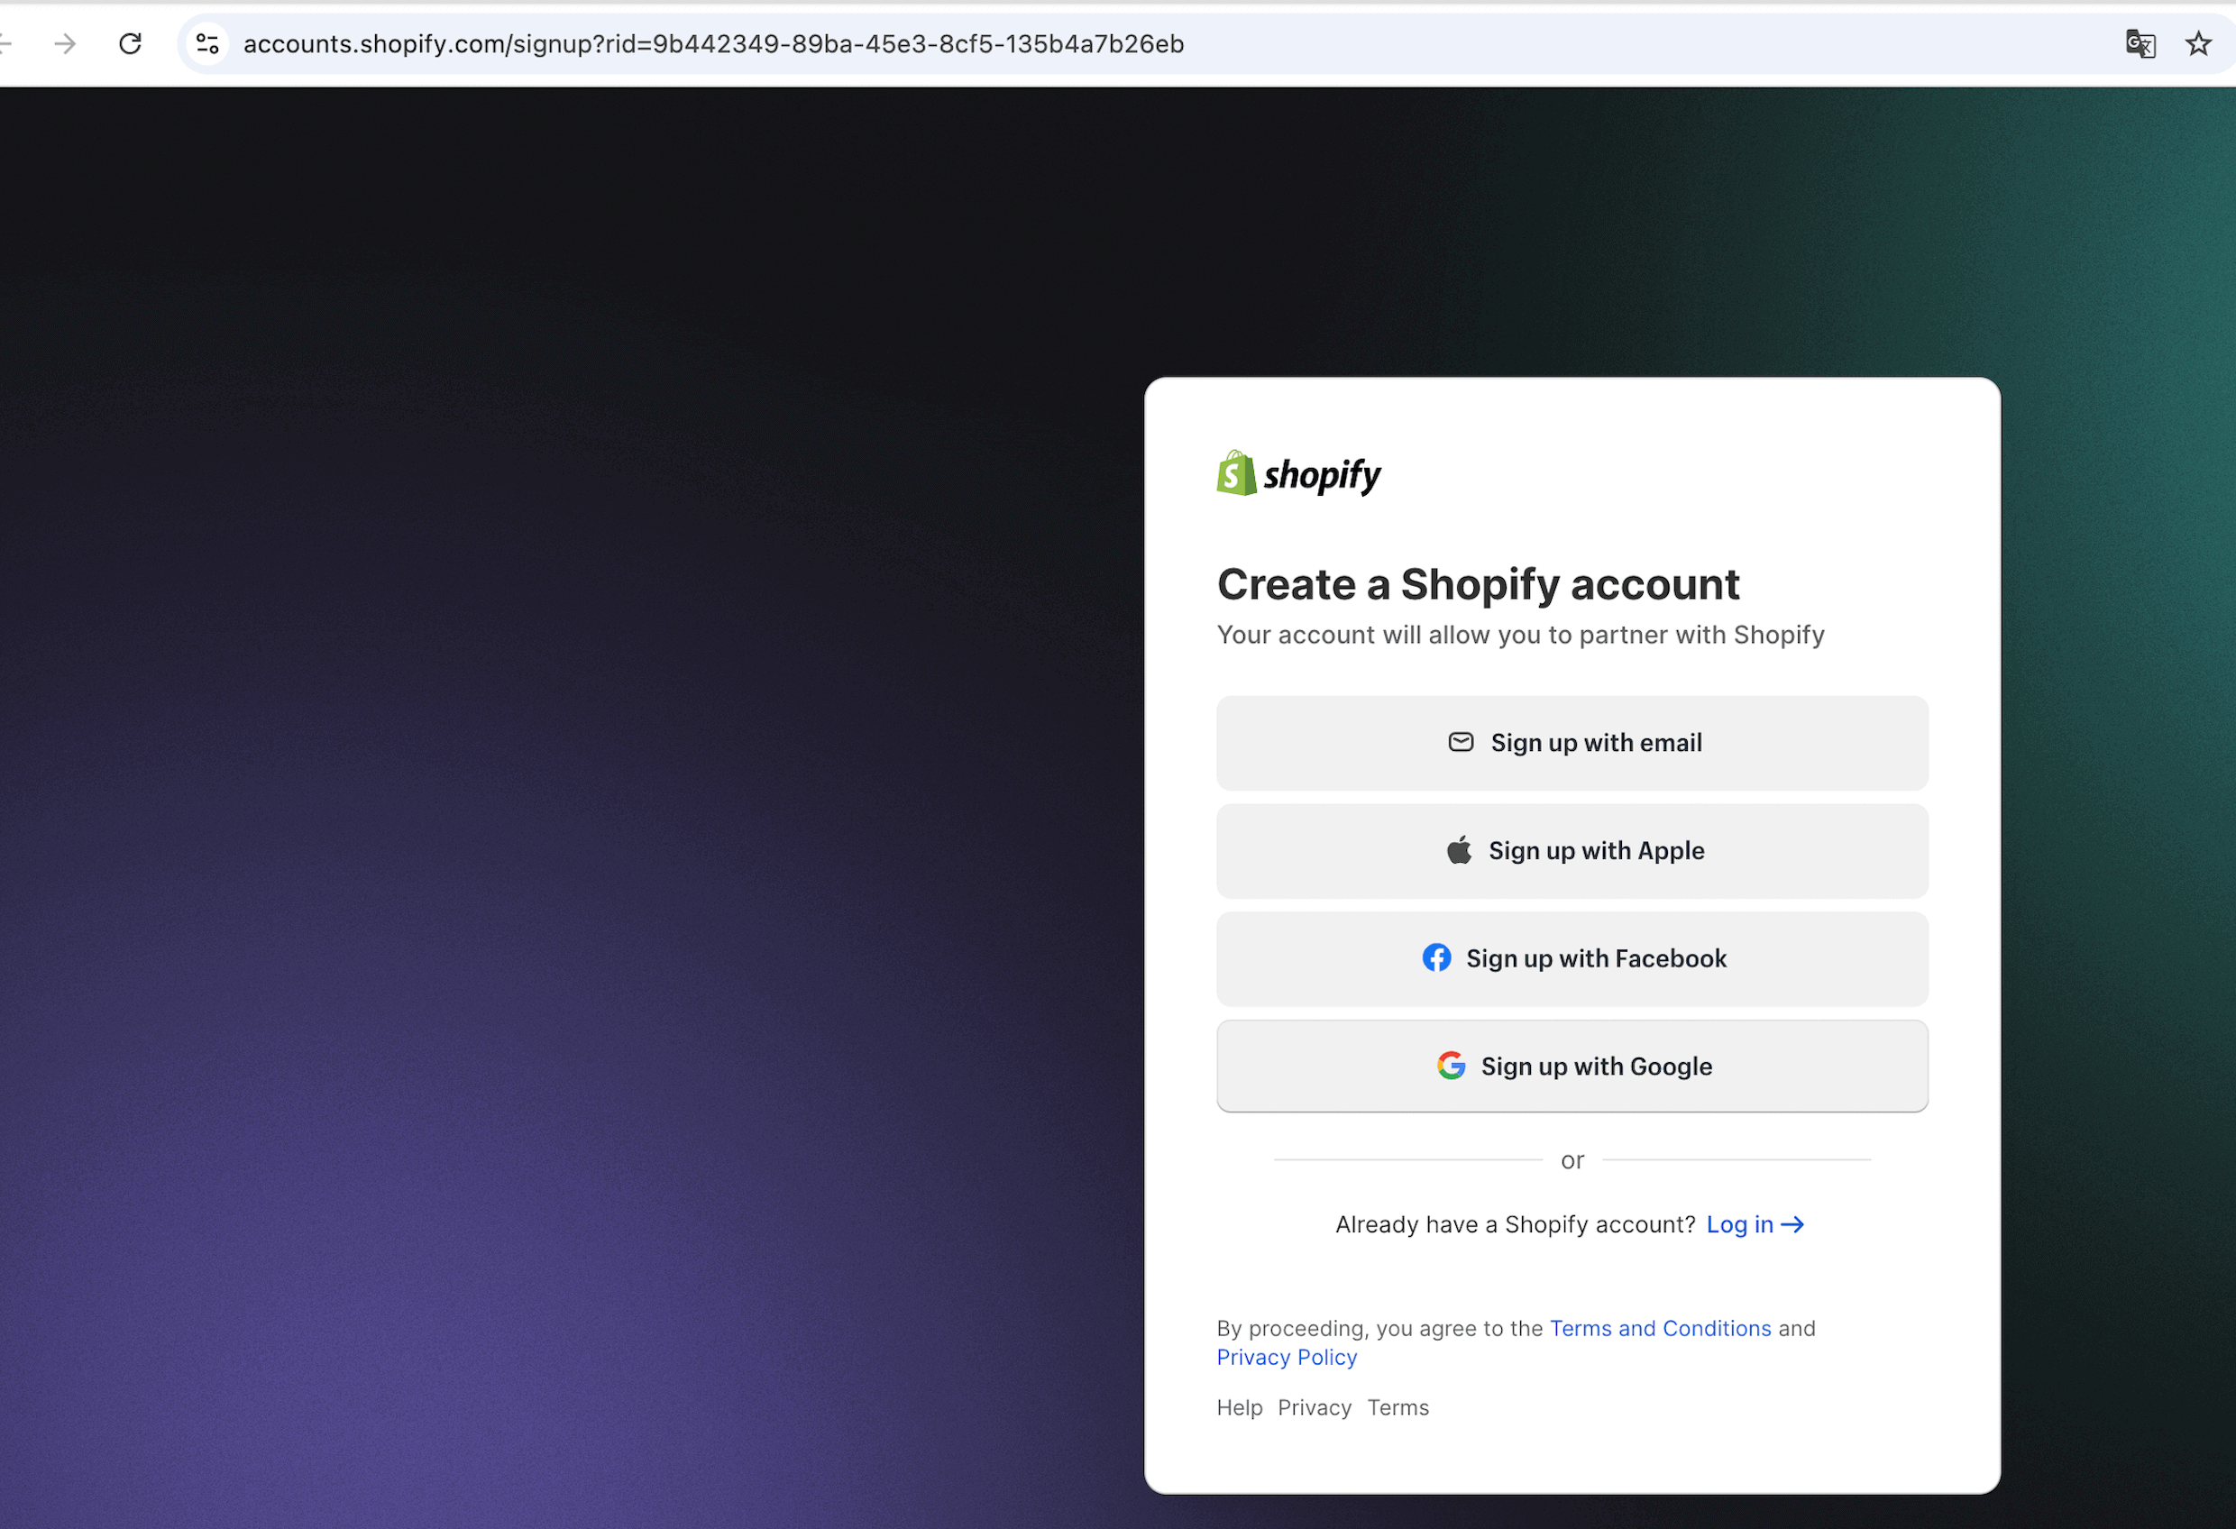This screenshot has width=2236, height=1529.
Task: Click the forward navigation arrow
Action: tap(64, 44)
